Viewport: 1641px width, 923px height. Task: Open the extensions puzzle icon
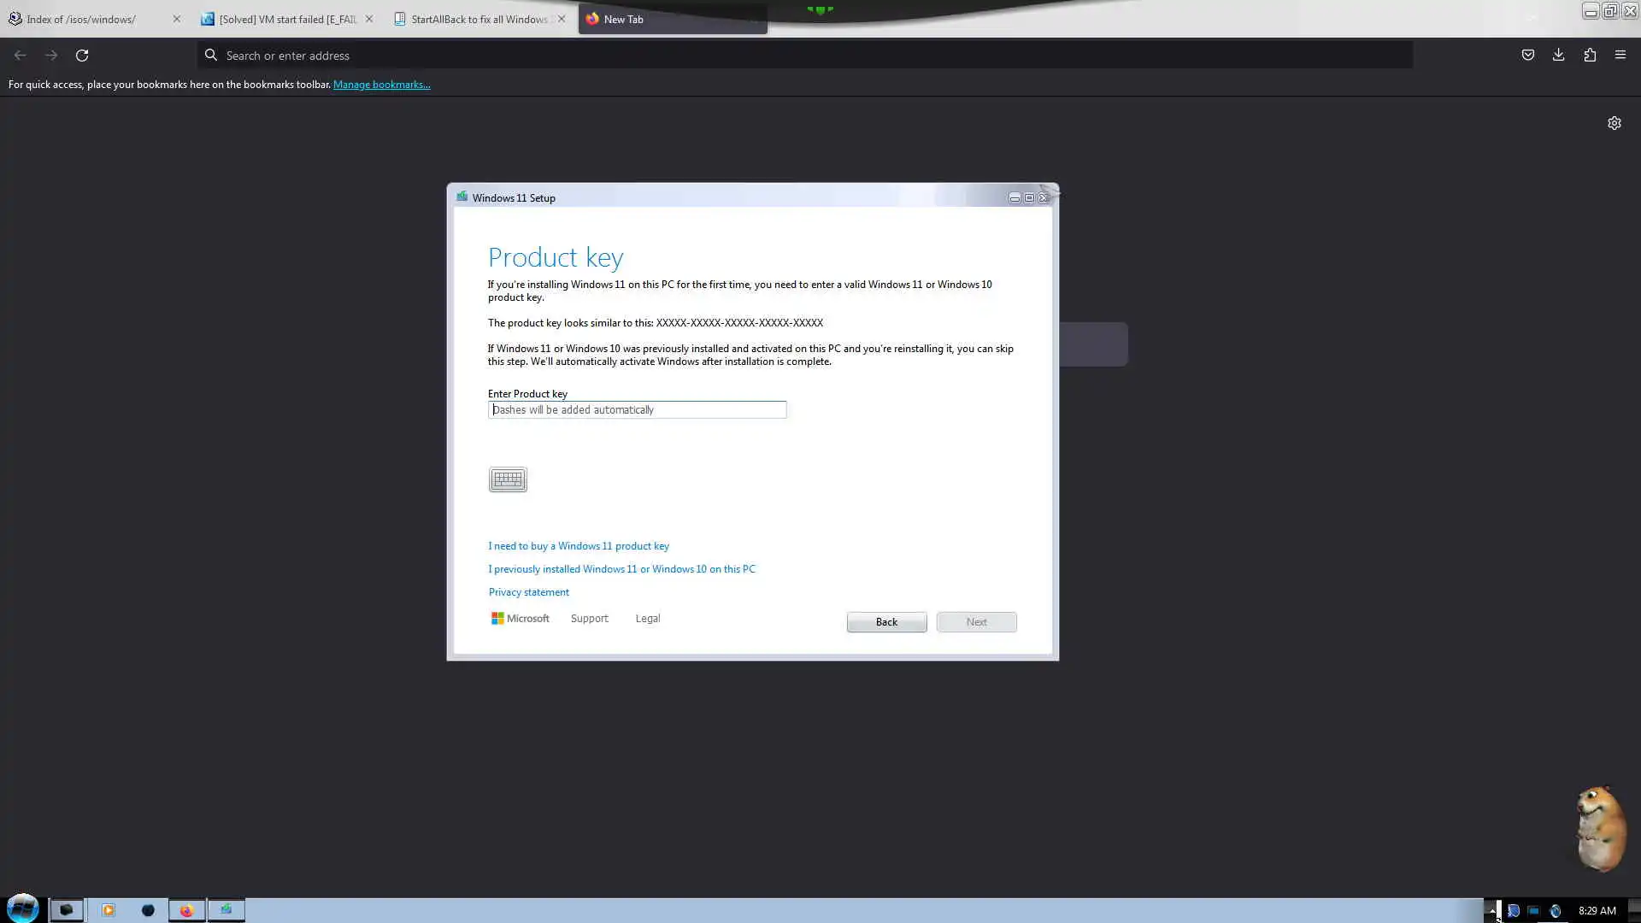click(x=1589, y=56)
